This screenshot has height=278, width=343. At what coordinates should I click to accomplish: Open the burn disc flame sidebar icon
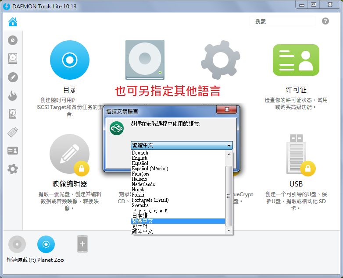pyautogui.click(x=13, y=95)
